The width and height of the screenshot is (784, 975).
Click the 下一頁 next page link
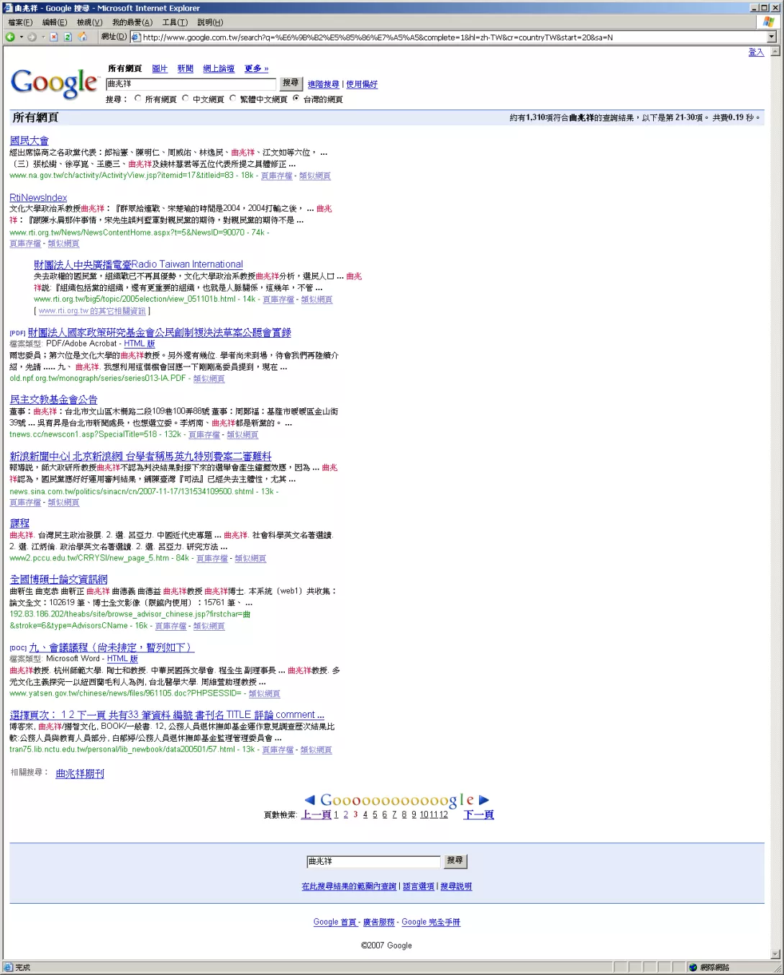pyautogui.click(x=478, y=814)
